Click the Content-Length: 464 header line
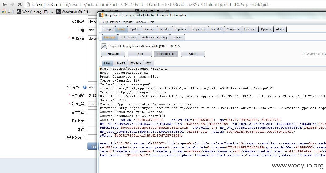This screenshot has width=326, height=173. pyautogui.click(x=120, y=80)
